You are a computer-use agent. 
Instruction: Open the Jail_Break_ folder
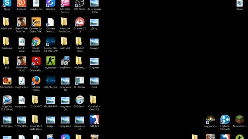(79, 61)
